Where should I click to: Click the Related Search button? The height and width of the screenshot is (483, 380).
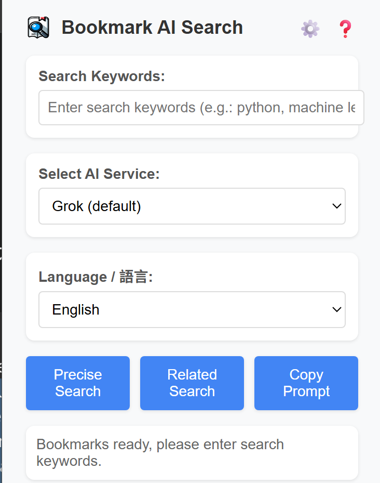click(x=192, y=383)
